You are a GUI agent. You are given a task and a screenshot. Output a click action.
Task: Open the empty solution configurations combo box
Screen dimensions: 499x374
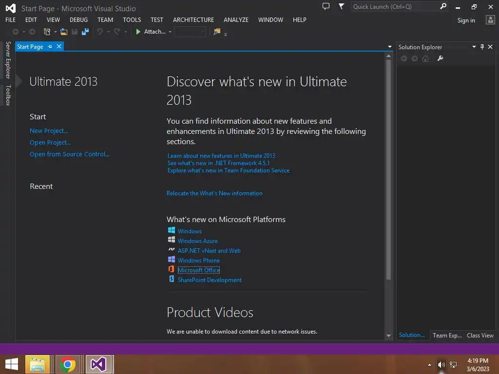click(x=191, y=32)
